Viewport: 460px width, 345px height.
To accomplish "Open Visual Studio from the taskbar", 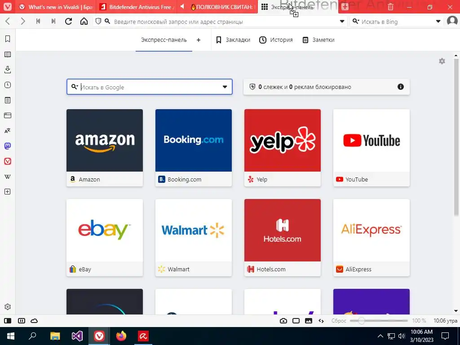I will point(77,336).
